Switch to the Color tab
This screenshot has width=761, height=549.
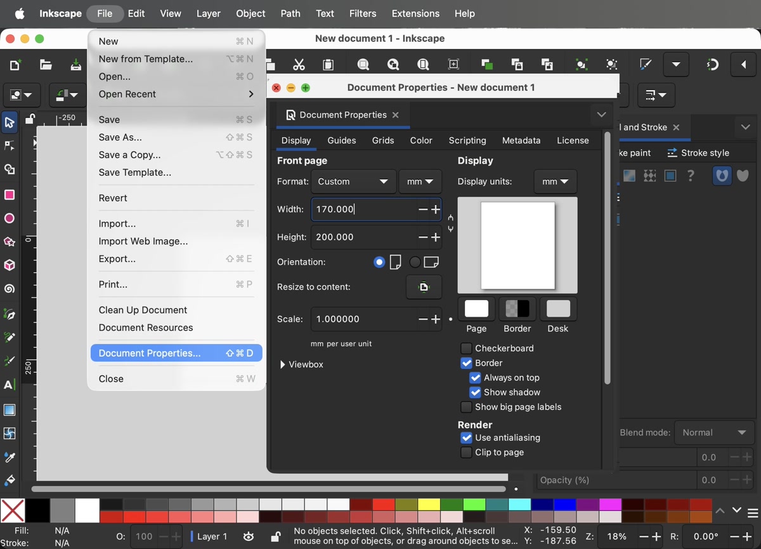[421, 140]
